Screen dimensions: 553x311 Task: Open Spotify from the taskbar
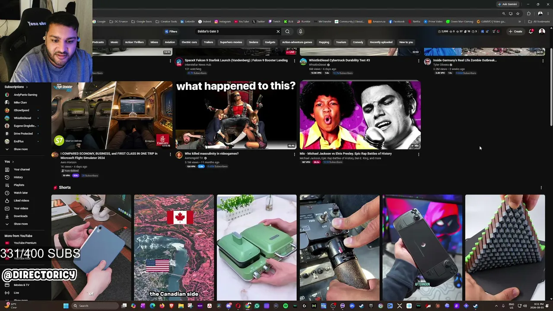286,306
